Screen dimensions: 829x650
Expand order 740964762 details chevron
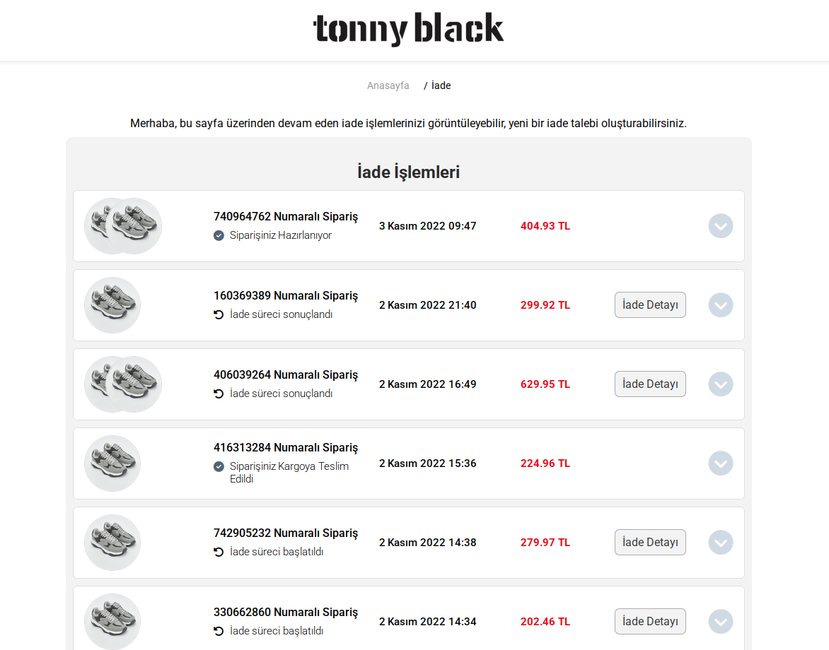720,226
